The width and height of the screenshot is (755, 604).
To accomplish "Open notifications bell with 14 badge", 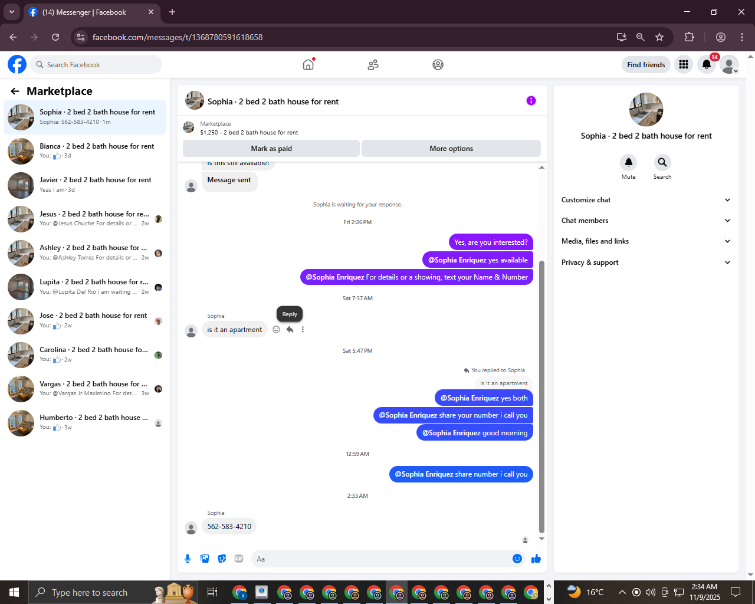I will tap(707, 64).
